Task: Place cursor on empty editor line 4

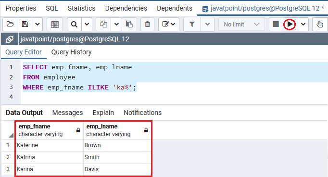Action: (174, 97)
